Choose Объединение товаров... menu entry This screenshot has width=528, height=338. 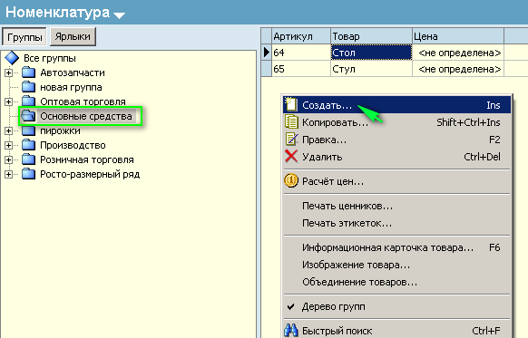(x=396, y=282)
